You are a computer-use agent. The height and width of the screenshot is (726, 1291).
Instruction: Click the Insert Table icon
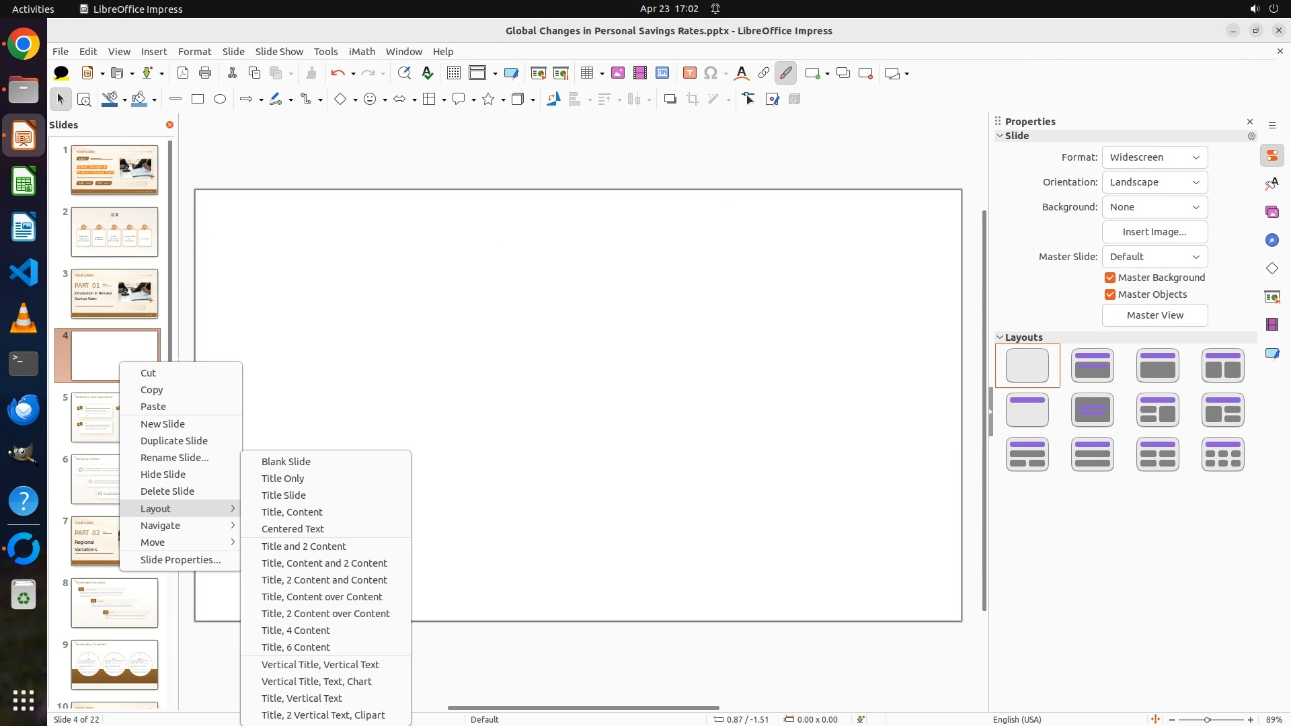tap(587, 73)
